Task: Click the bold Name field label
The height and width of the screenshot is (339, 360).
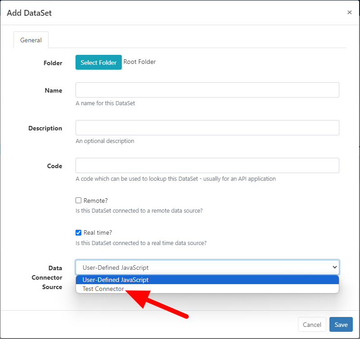Action: [53, 90]
